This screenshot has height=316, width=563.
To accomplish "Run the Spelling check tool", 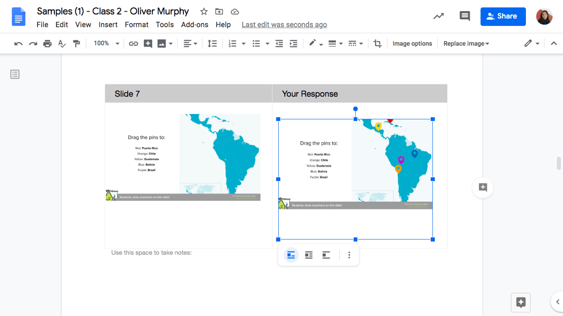I will click(61, 43).
